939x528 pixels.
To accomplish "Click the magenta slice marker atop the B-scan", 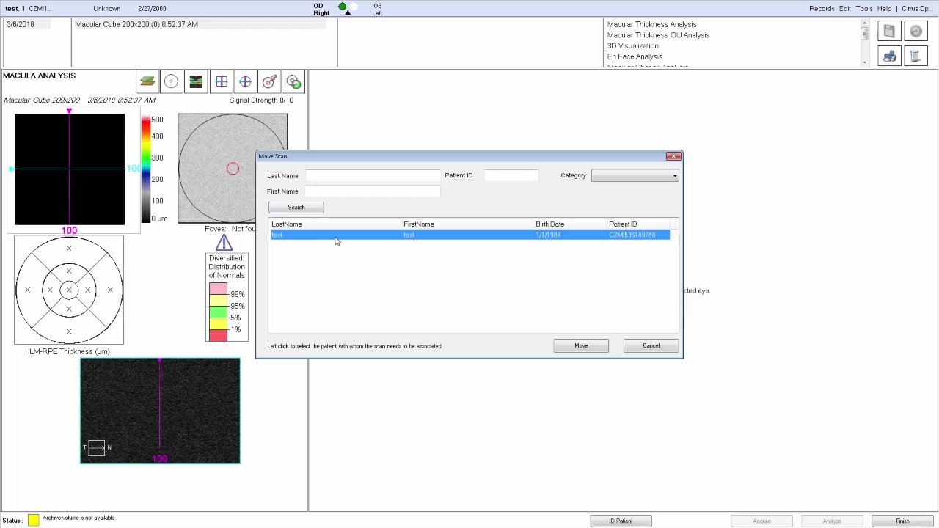I will 160,361.
